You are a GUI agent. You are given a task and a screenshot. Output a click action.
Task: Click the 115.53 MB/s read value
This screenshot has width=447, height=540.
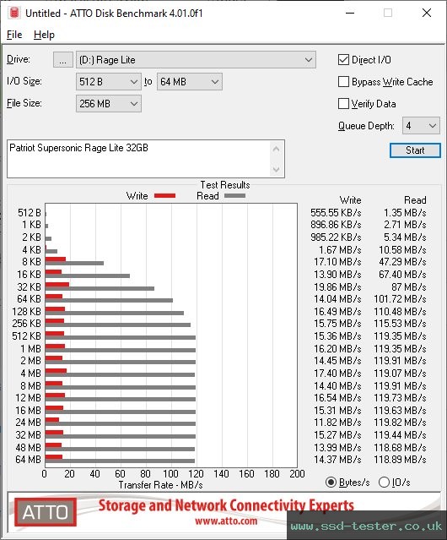point(400,324)
